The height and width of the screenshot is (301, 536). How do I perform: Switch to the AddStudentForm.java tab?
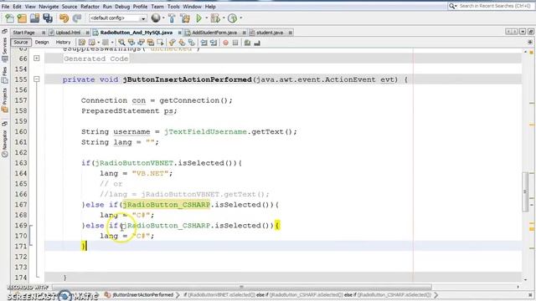tap(214, 33)
